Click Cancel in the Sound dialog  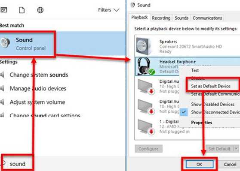230,164
